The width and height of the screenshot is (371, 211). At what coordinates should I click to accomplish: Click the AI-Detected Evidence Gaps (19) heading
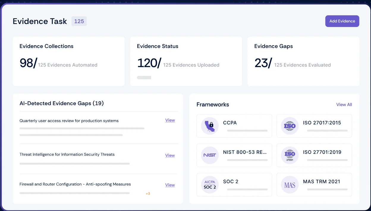pyautogui.click(x=62, y=103)
